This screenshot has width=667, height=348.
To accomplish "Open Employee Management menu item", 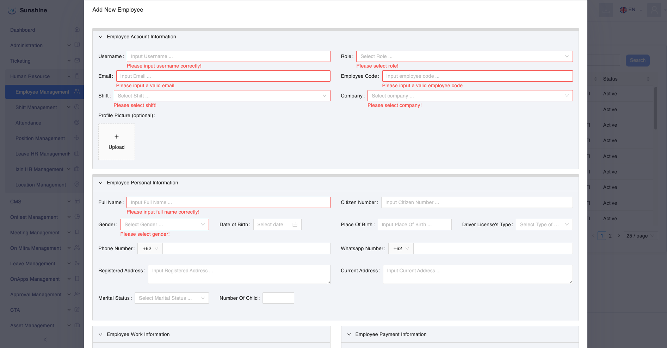I will coord(42,92).
